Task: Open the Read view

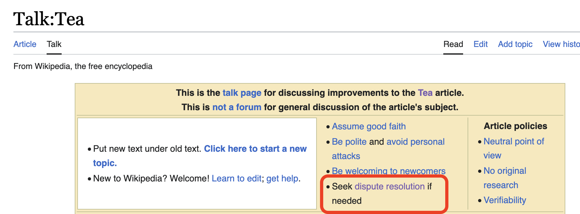Action: tap(453, 44)
